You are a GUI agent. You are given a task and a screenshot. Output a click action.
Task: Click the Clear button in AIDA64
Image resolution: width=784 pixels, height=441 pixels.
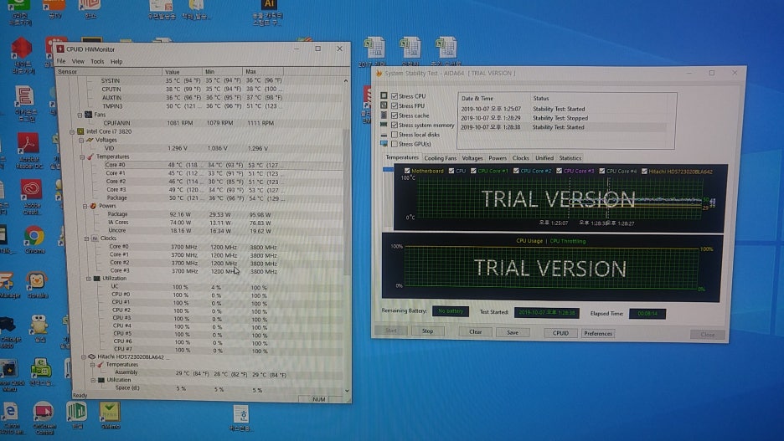click(x=476, y=331)
